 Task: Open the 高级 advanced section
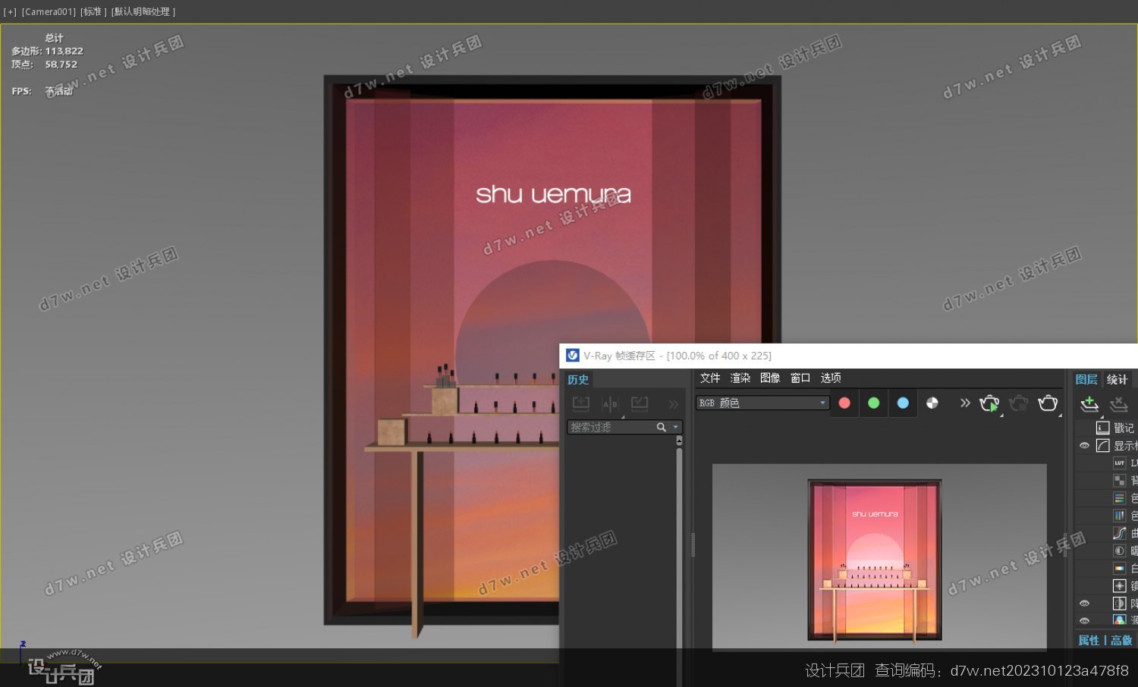pyautogui.click(x=1121, y=641)
